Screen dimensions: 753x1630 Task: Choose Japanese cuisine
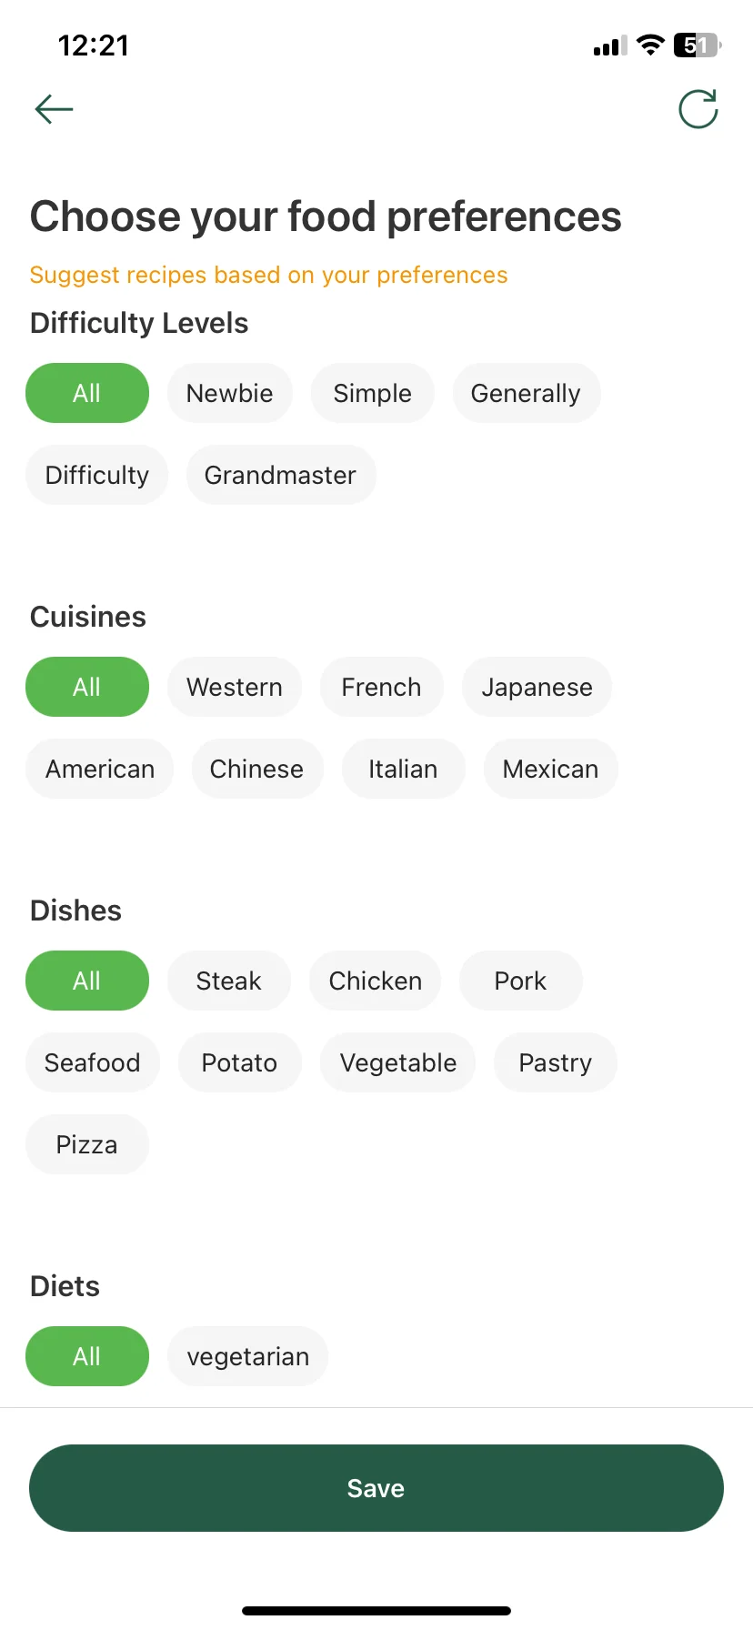[537, 687]
